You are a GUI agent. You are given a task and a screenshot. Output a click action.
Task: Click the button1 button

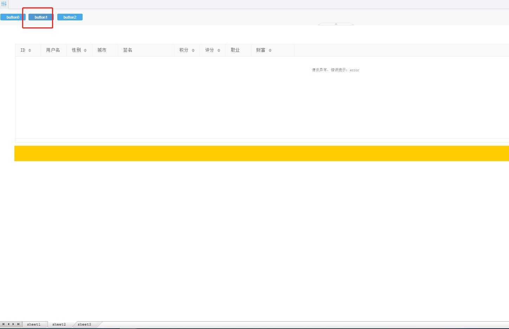tap(41, 17)
